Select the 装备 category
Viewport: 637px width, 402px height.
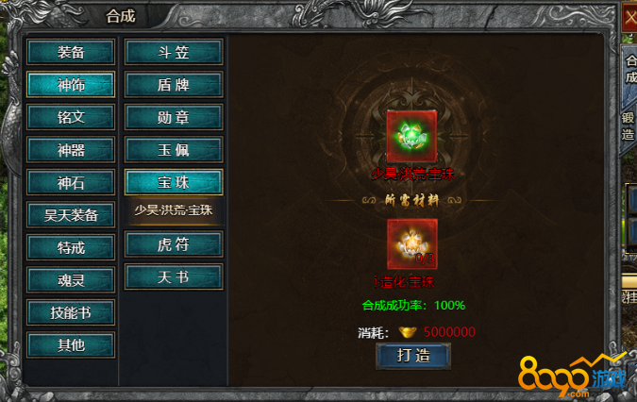71,52
